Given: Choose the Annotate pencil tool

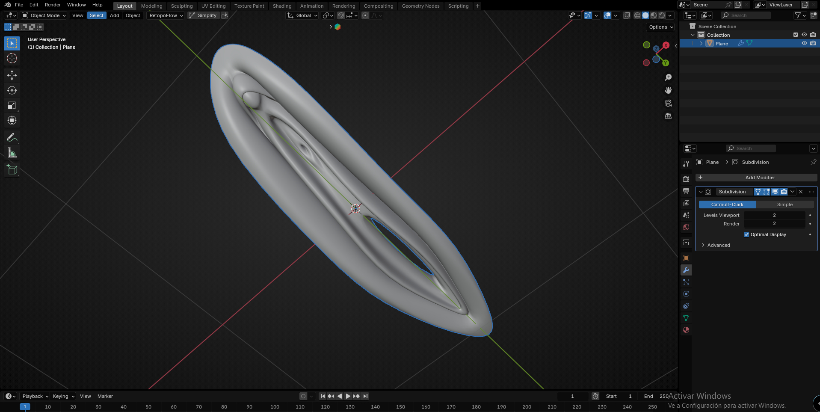Looking at the screenshot, I should pos(12,137).
